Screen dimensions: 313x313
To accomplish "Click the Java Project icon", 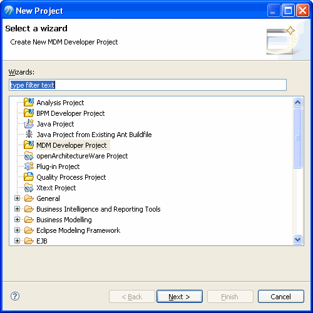I will [29, 124].
